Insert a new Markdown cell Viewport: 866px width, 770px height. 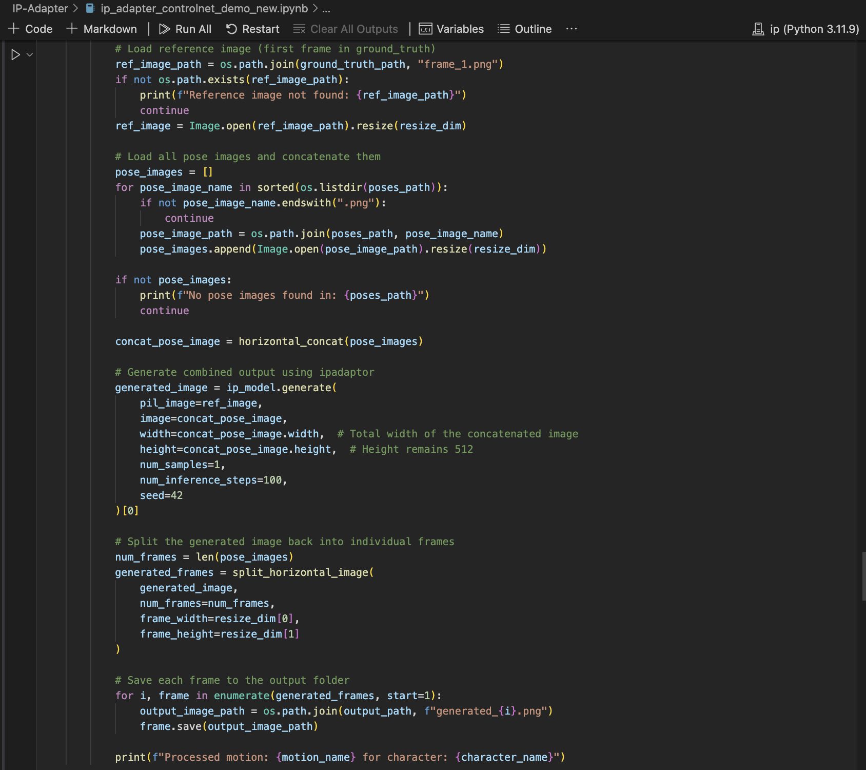102,29
